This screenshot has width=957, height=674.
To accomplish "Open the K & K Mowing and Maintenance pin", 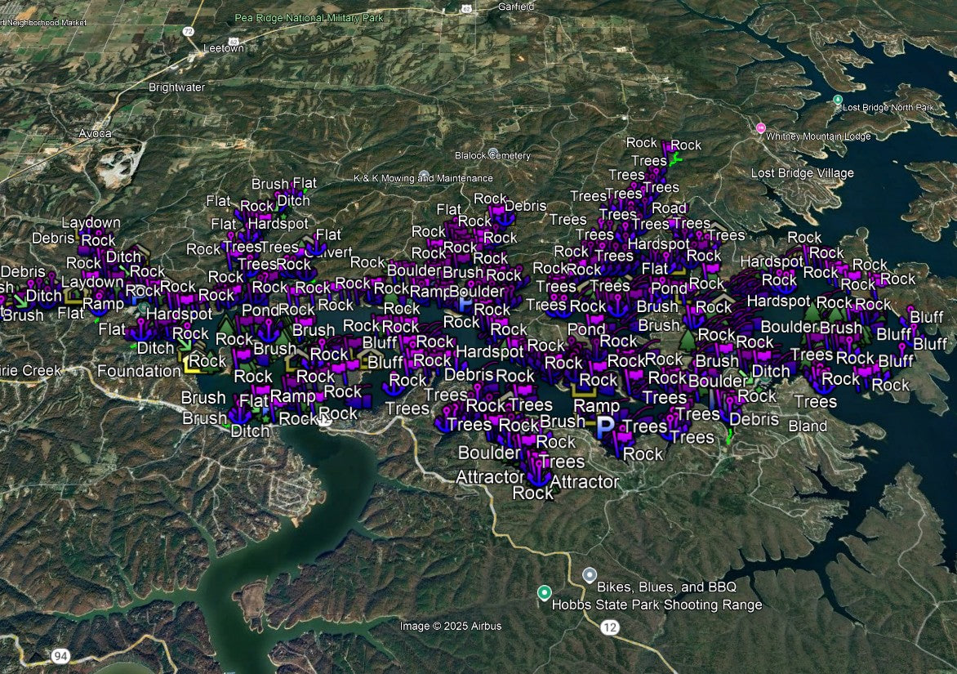I will click(423, 177).
